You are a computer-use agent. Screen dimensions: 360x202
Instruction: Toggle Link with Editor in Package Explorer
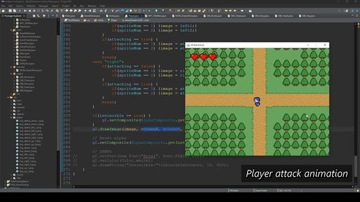(x=38, y=16)
